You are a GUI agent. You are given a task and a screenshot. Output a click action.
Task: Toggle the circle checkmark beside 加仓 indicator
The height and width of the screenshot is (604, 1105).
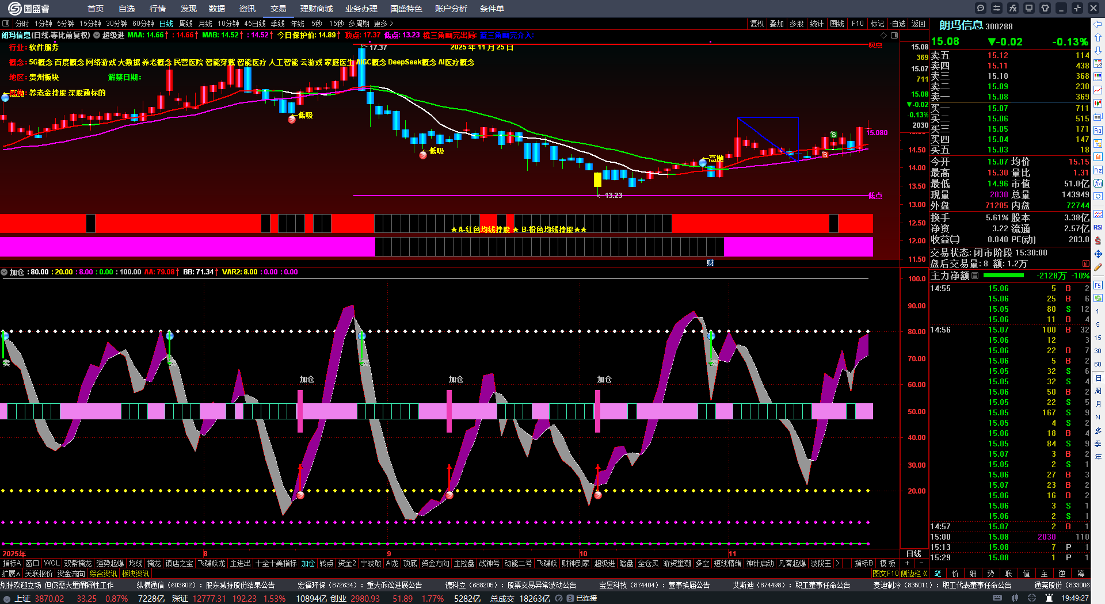(4, 272)
